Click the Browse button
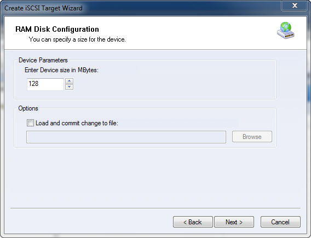Image resolution: width=311 pixels, height=238 pixels. pos(252,137)
